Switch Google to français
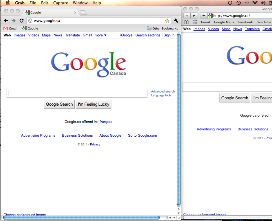The width and height of the screenshot is (272, 221). pyautogui.click(x=106, y=122)
